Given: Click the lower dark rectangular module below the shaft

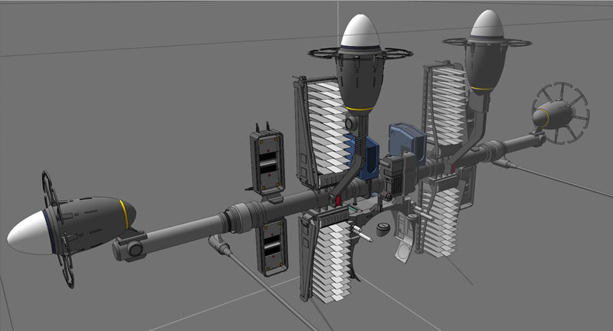Looking at the screenshot, I should click(x=272, y=247).
